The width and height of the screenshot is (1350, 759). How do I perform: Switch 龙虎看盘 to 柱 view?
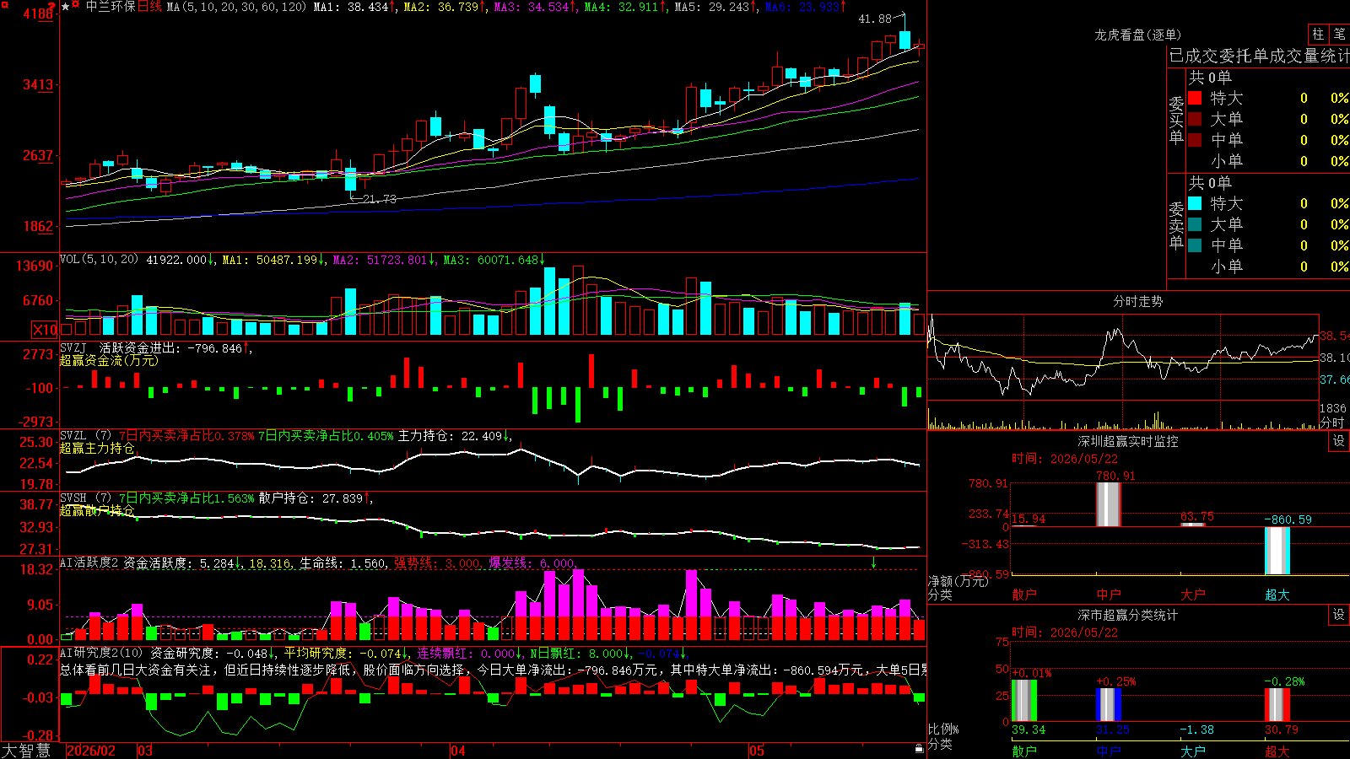pos(1318,35)
